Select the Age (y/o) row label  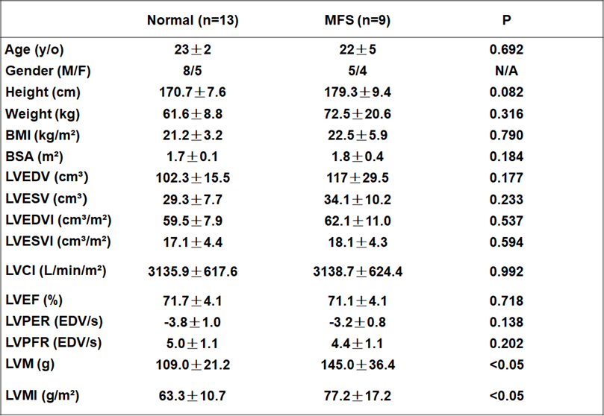34,50
